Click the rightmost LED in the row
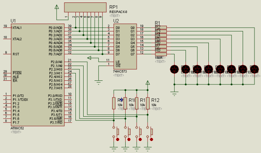The height and width of the screenshot is (153, 261). point(254,69)
